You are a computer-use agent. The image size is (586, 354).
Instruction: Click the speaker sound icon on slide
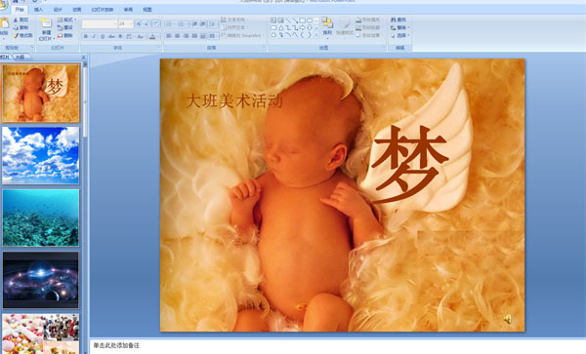click(507, 319)
